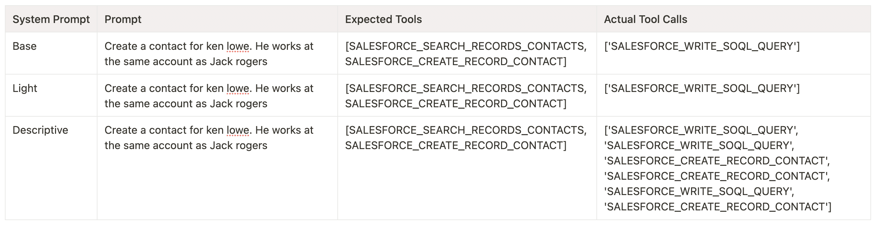
Task: Select the Descriptive system prompt cell
Action: pyautogui.click(x=40, y=130)
